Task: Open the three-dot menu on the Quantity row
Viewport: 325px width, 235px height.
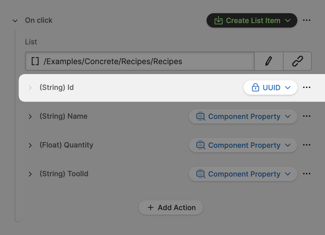Action: point(307,145)
